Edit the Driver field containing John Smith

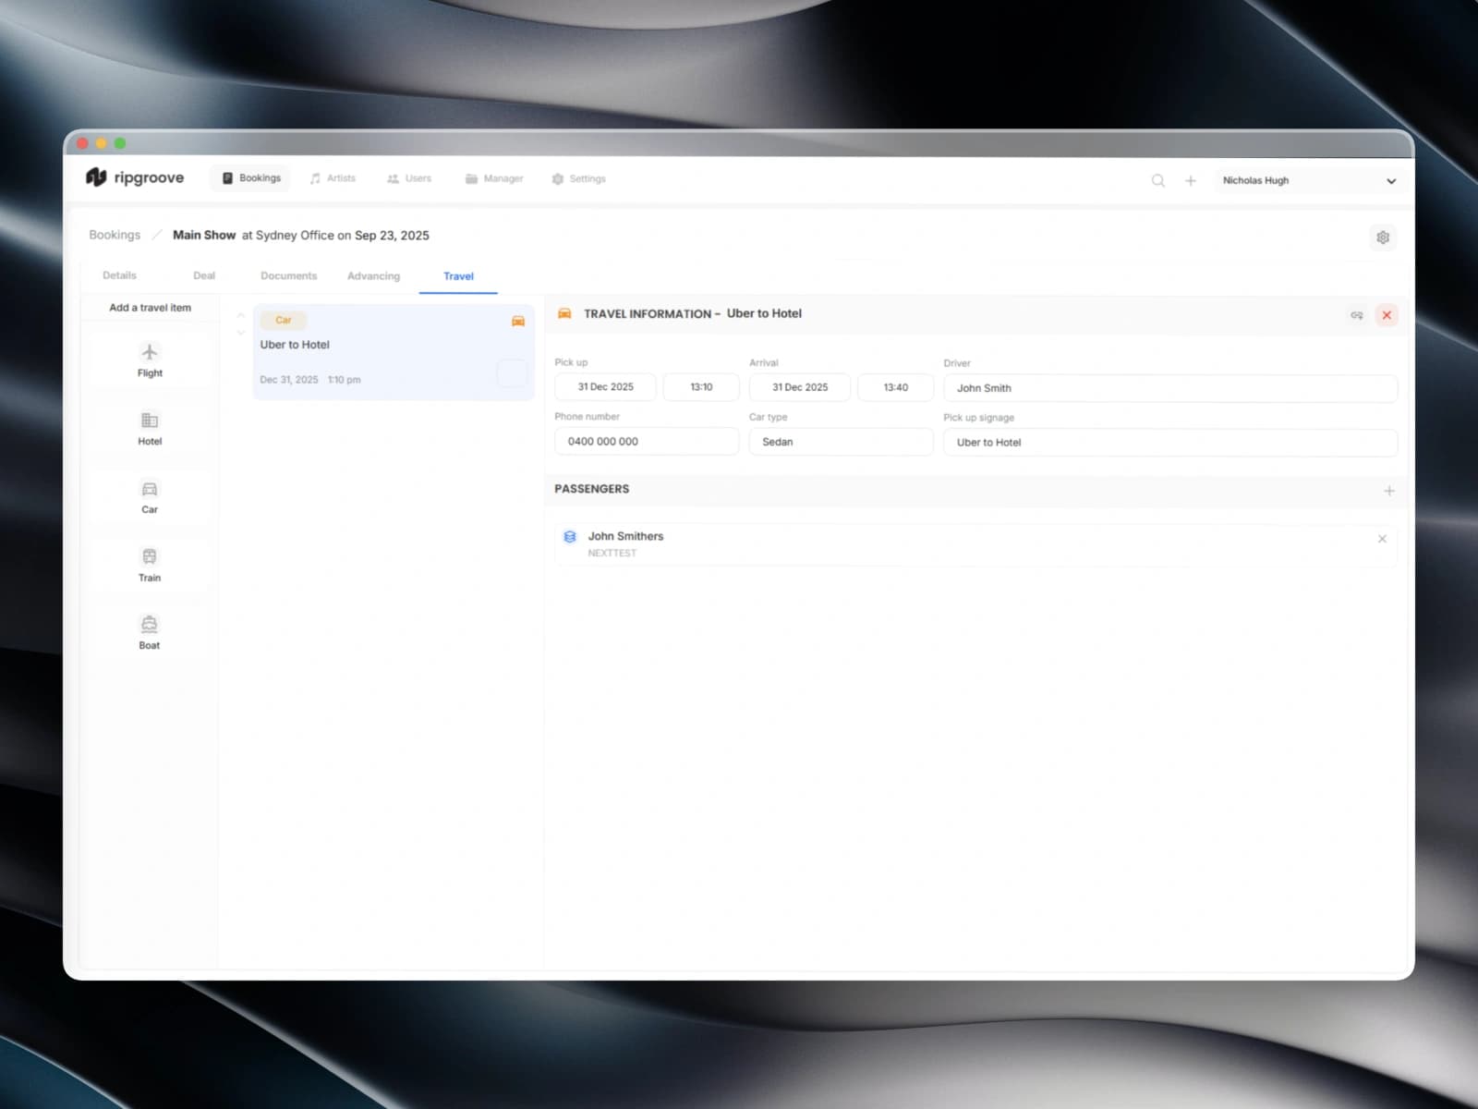pos(1169,388)
